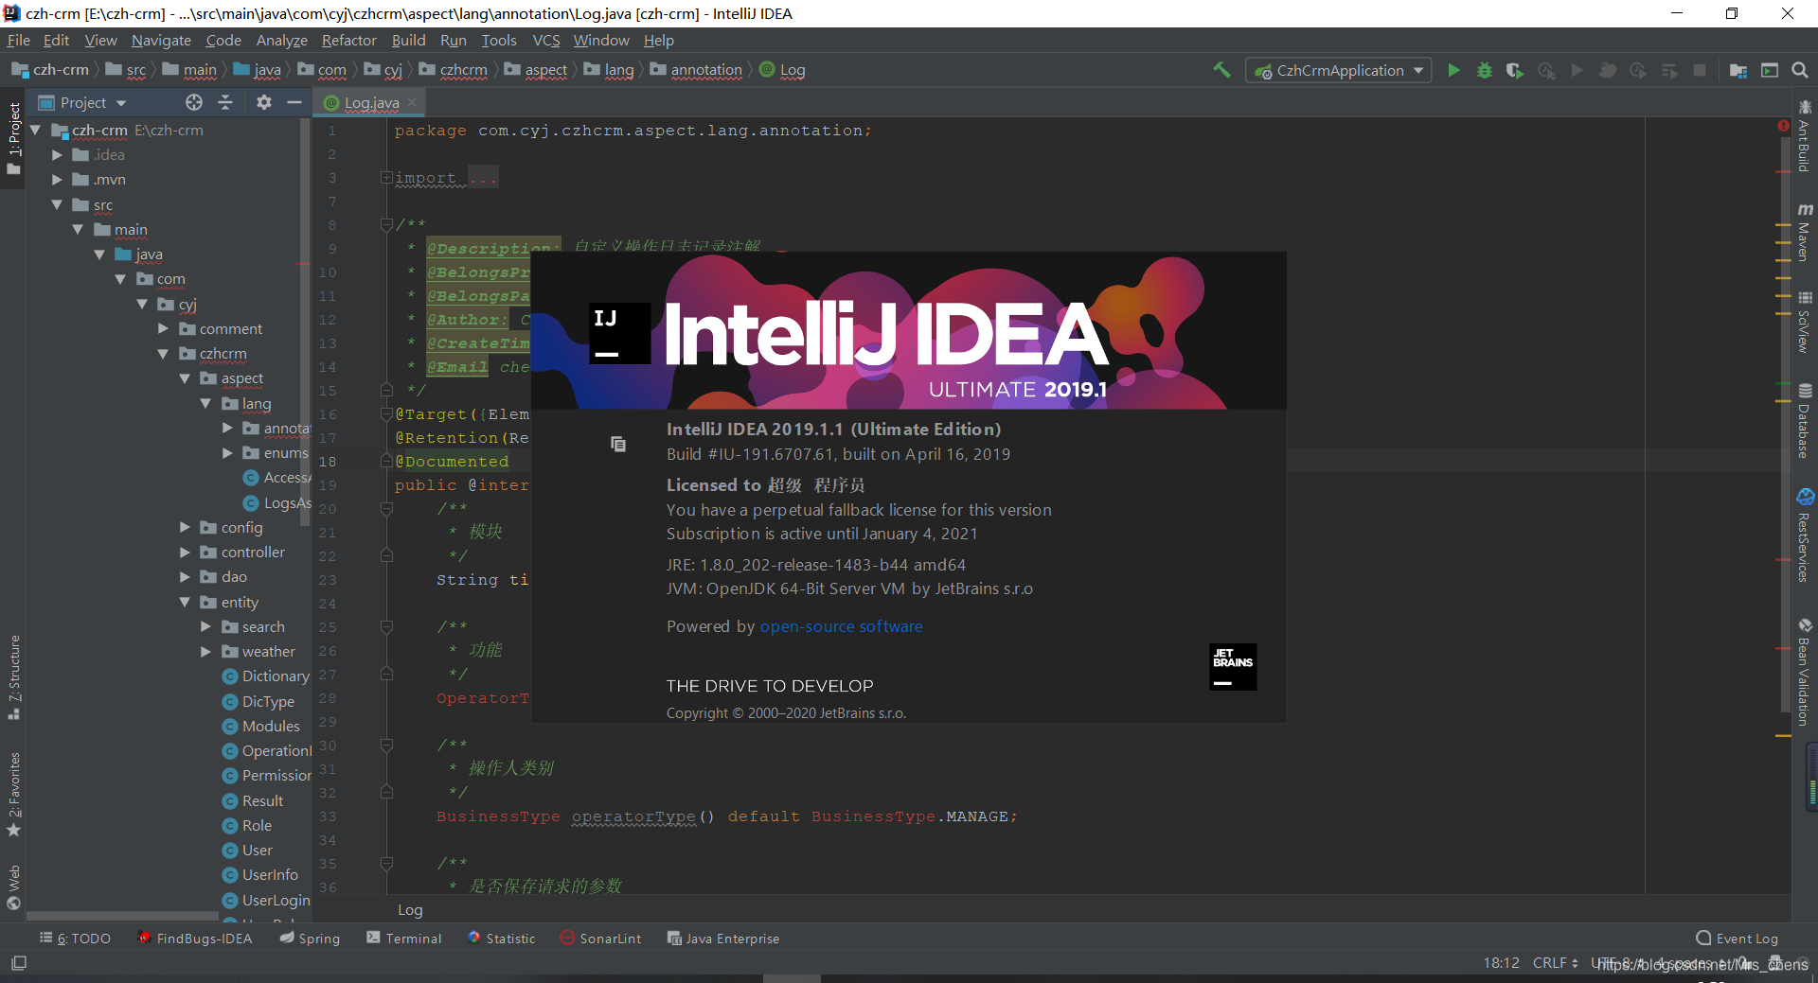Locate the current file in Project tree

coord(194,102)
